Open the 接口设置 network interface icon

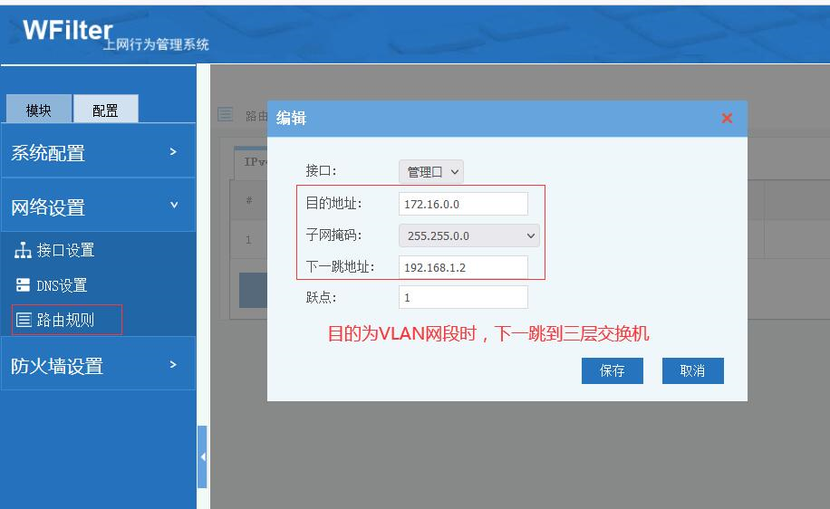coord(24,251)
